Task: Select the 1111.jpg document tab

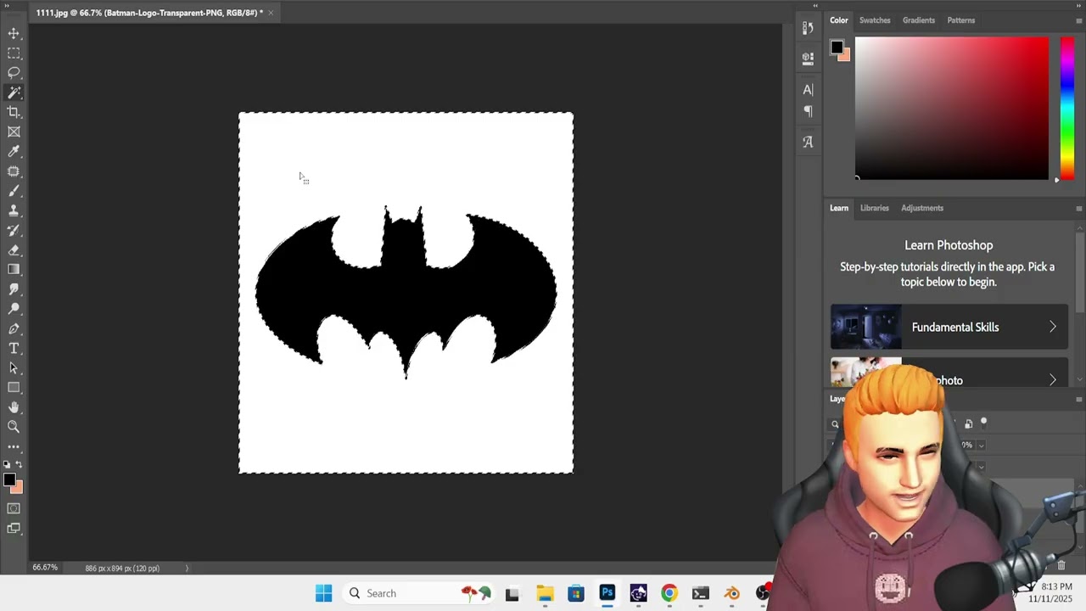Action: 149,13
